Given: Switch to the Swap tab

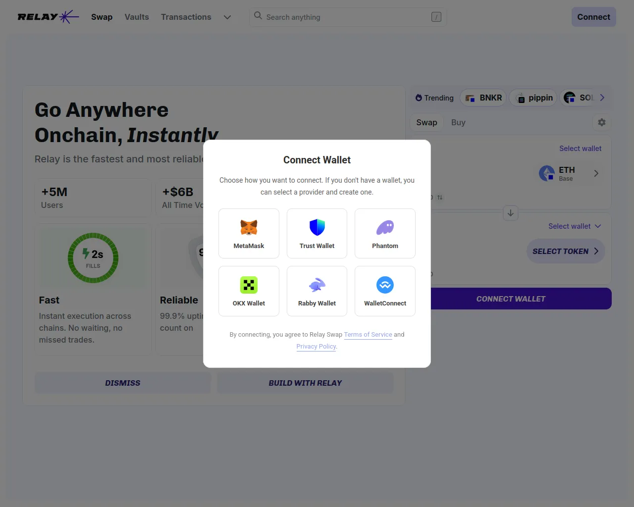Looking at the screenshot, I should coord(427,122).
